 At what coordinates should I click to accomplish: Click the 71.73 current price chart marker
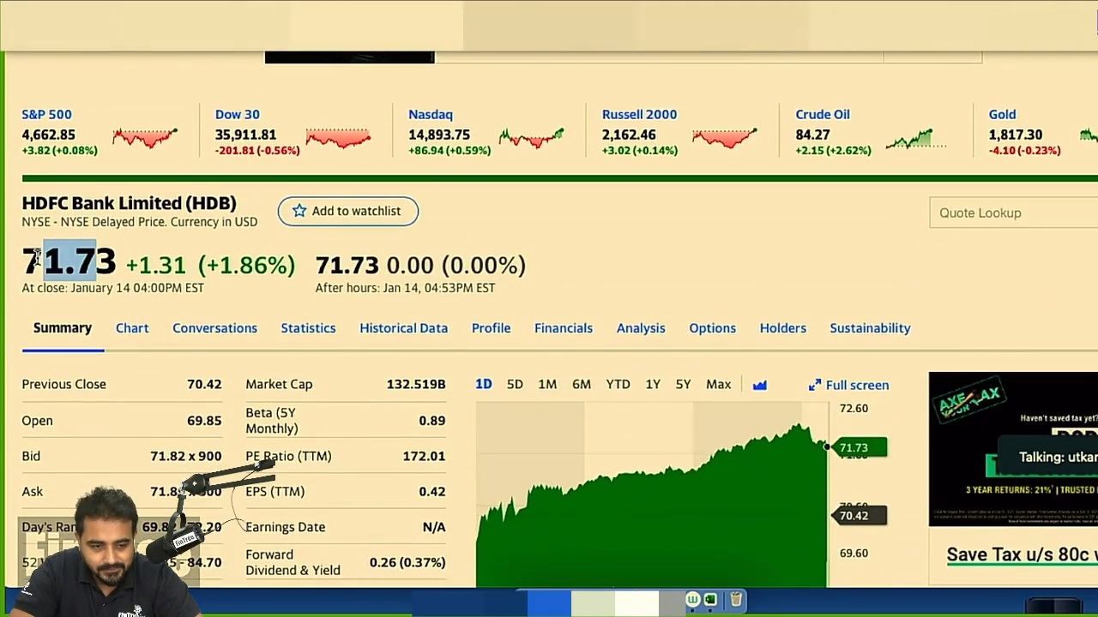coord(859,447)
